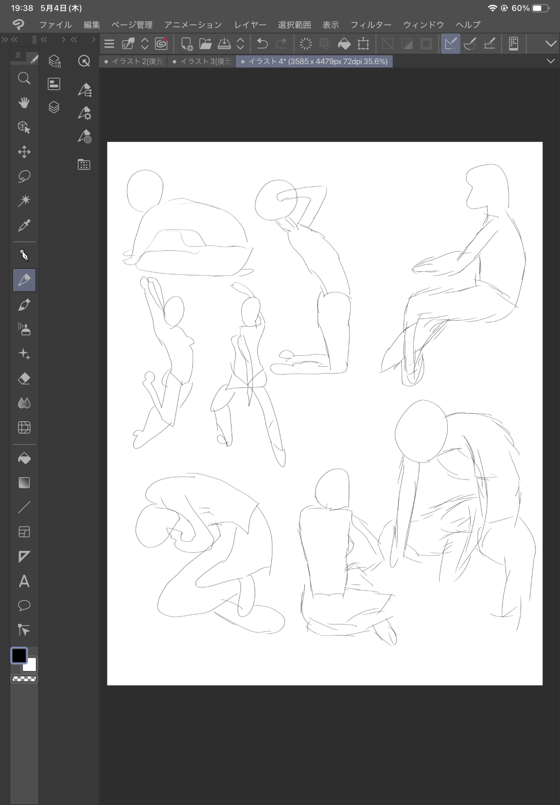
Task: Open the ページ管理 menu
Action: point(132,25)
